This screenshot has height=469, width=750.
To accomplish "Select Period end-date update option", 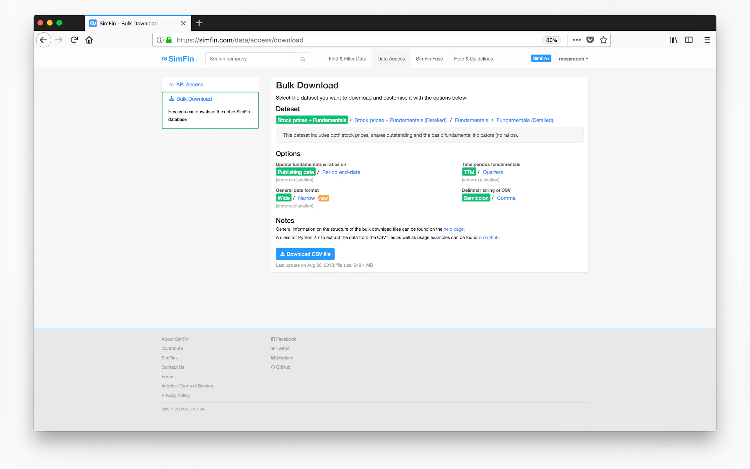I will (341, 172).
